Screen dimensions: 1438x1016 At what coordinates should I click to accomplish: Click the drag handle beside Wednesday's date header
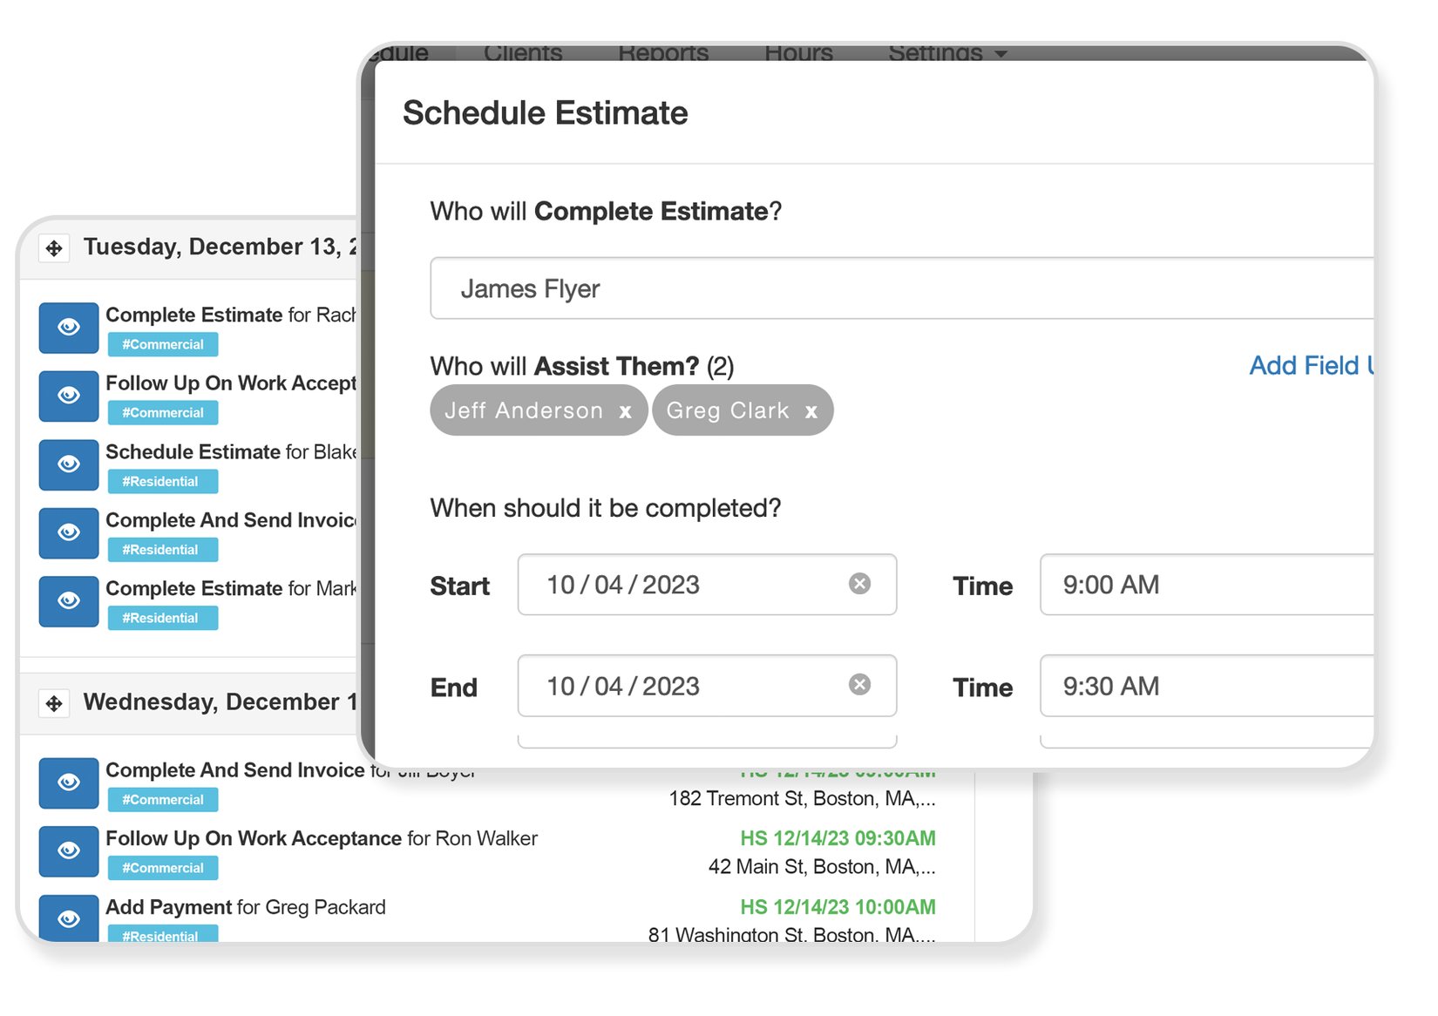(54, 702)
